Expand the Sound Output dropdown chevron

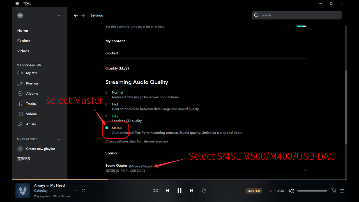(x=305, y=170)
